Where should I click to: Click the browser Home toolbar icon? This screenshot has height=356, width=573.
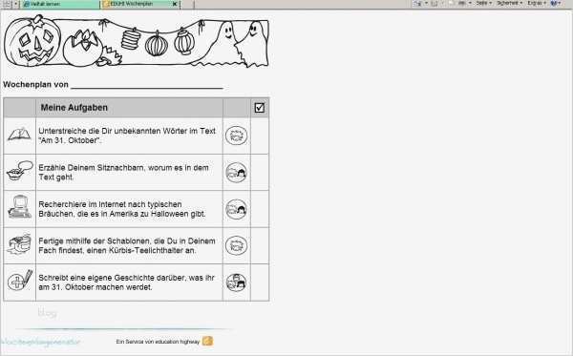coord(417,3)
